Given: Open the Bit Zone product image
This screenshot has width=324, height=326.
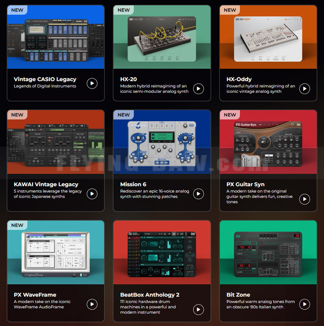Looking at the screenshot, I should click(268, 253).
